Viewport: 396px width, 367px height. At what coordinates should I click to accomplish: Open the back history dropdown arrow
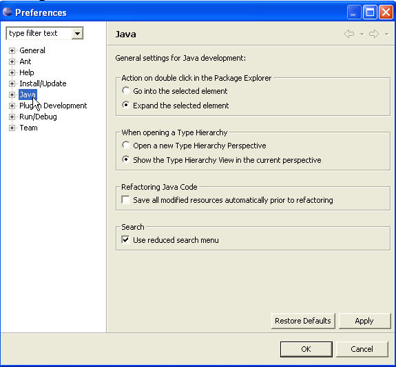coord(362,34)
